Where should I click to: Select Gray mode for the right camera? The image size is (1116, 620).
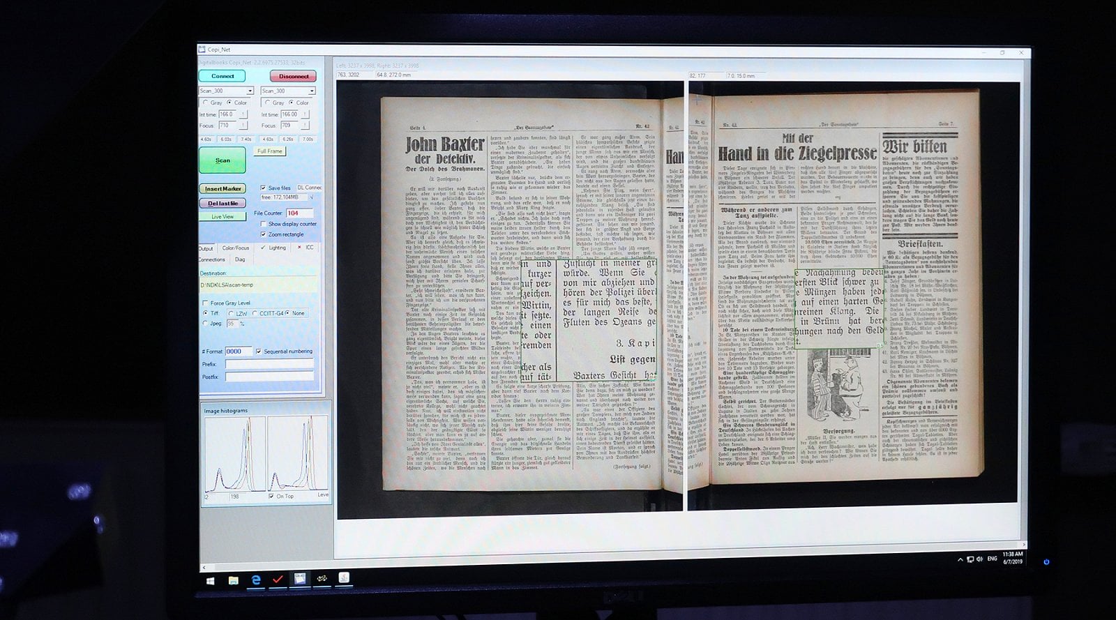click(267, 103)
